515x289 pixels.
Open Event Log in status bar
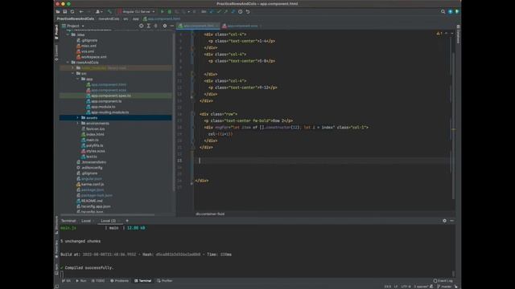pyautogui.click(x=443, y=281)
